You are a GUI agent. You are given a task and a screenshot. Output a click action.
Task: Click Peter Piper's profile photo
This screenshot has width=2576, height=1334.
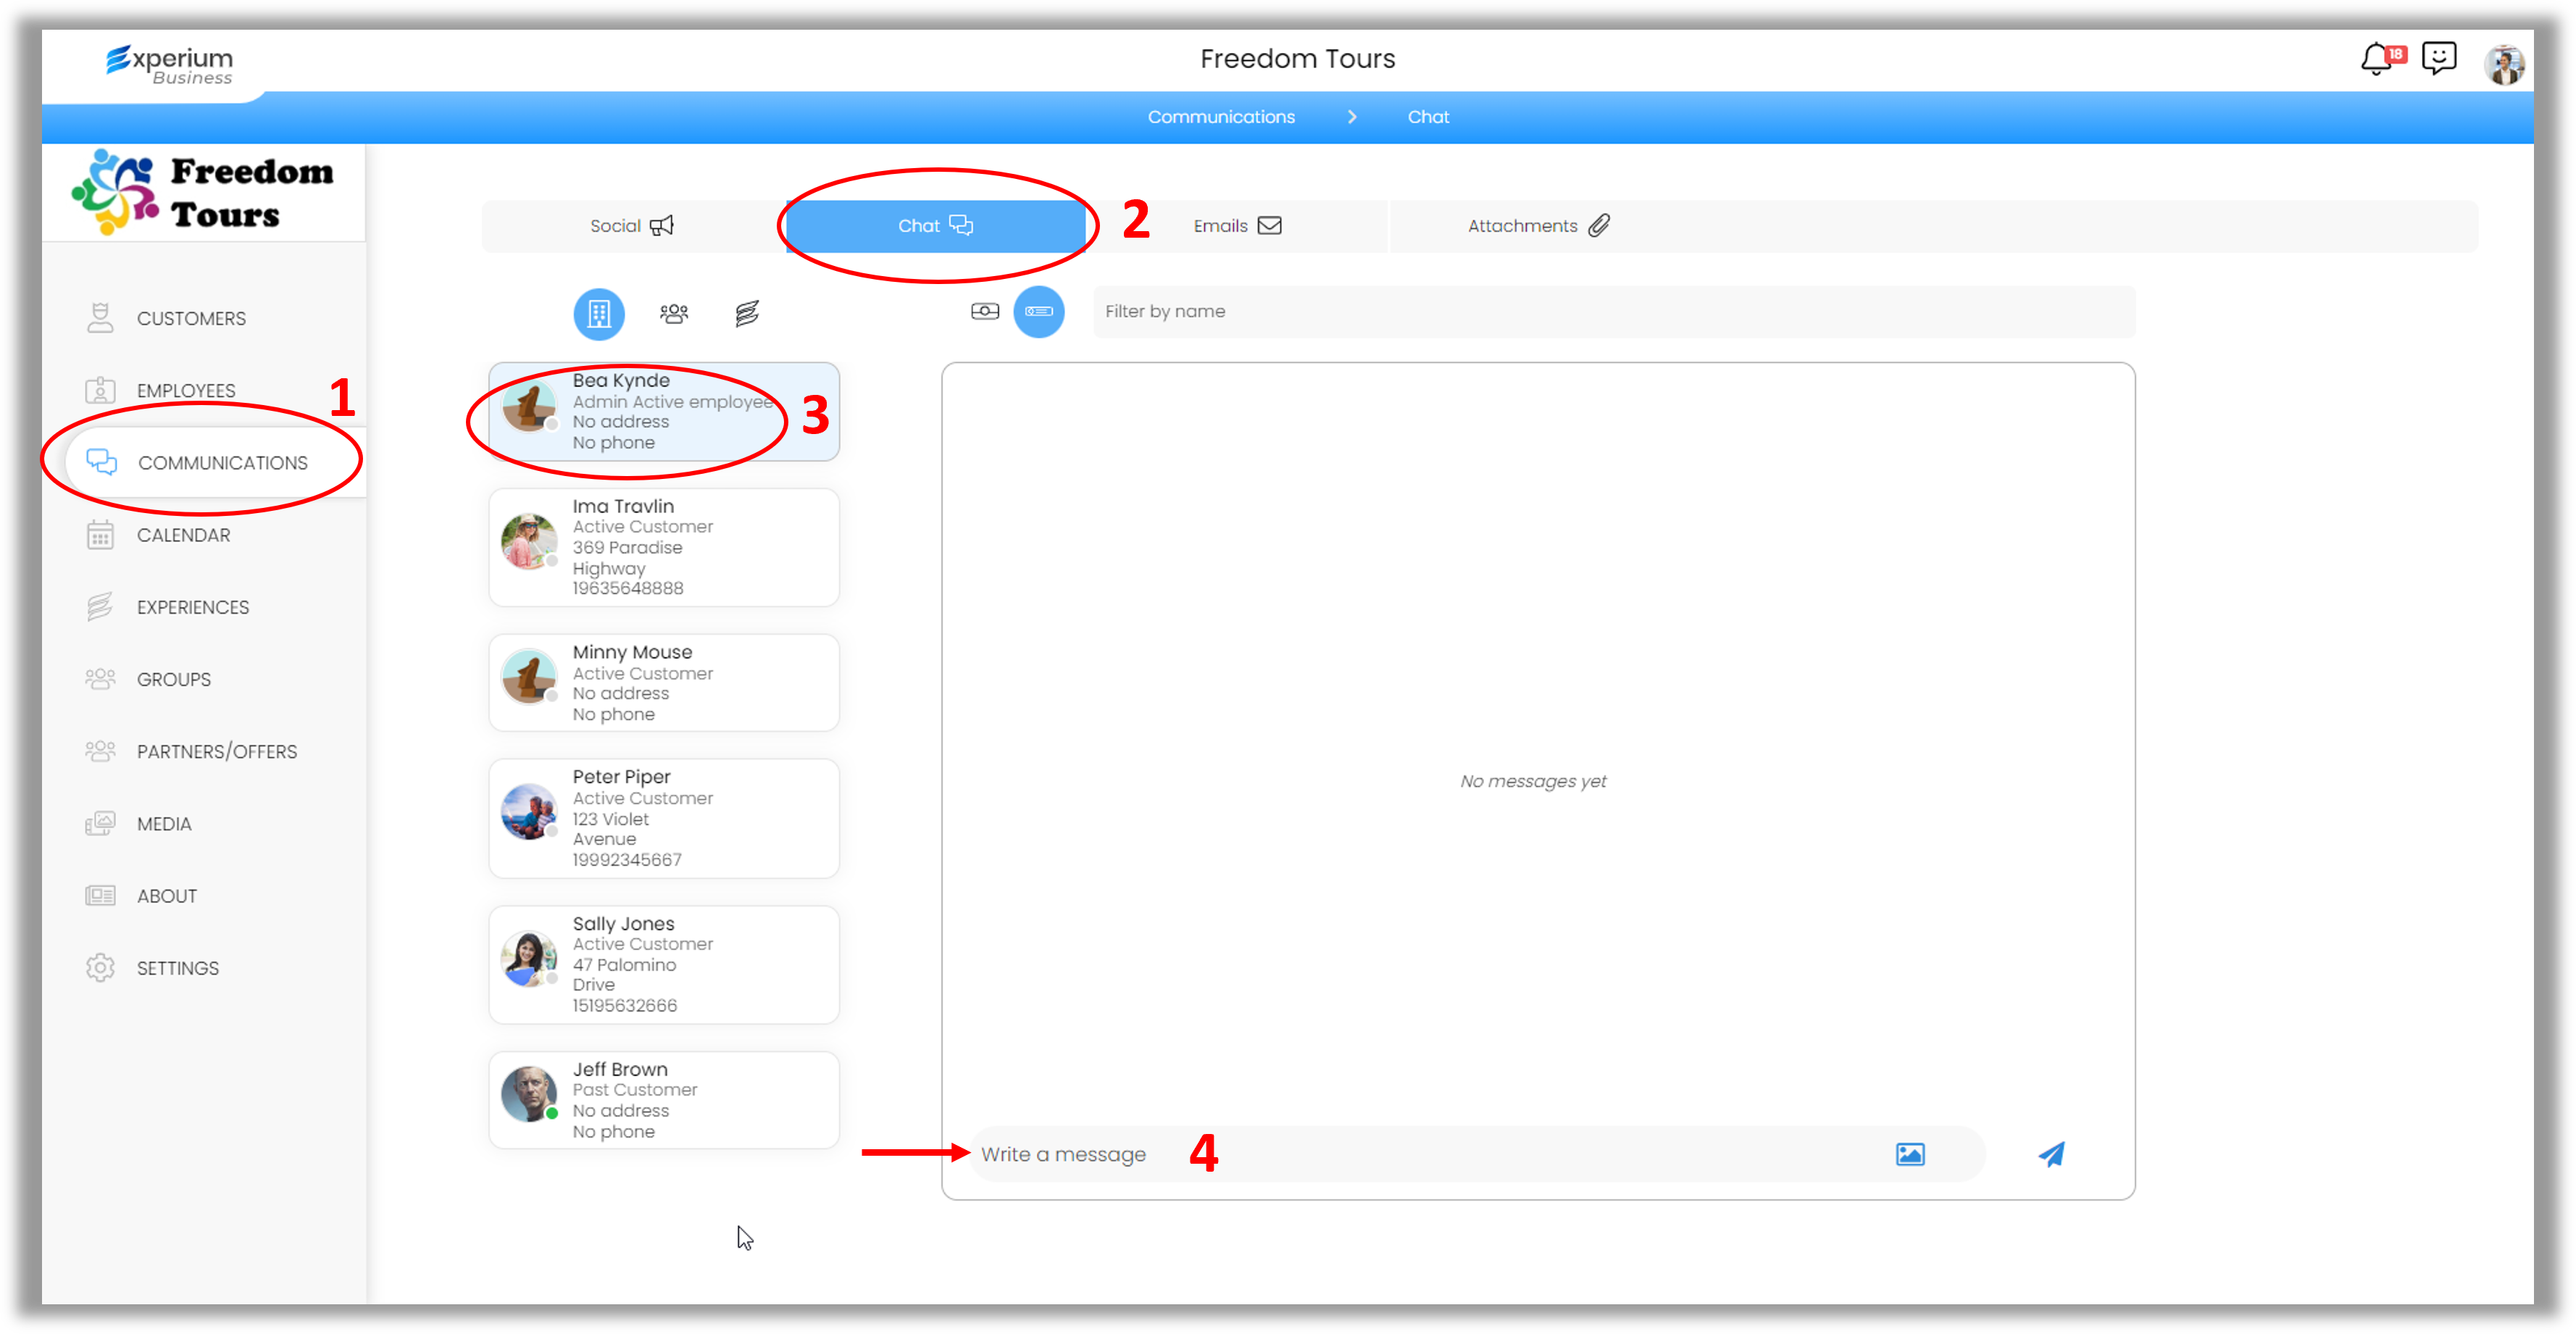(529, 812)
